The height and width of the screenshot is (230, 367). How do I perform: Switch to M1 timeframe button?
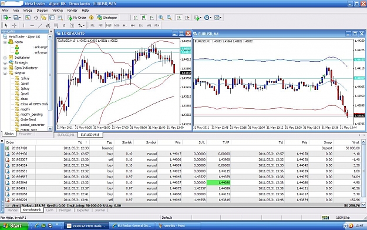click(x=92, y=25)
